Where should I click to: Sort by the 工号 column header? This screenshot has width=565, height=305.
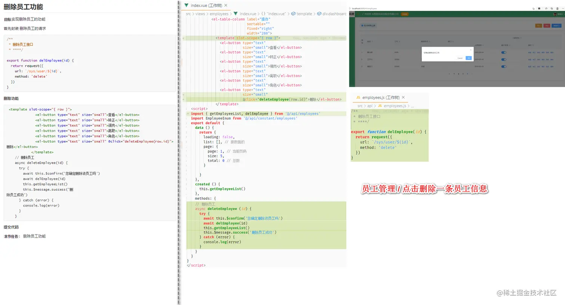397,41
